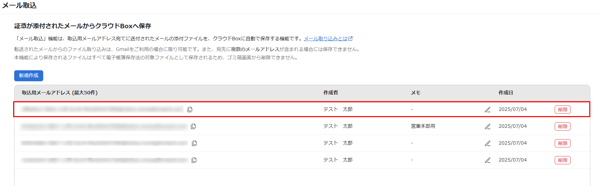The width and height of the screenshot is (600, 186).
Task: Delete the first email address row
Action: [x=563, y=110]
